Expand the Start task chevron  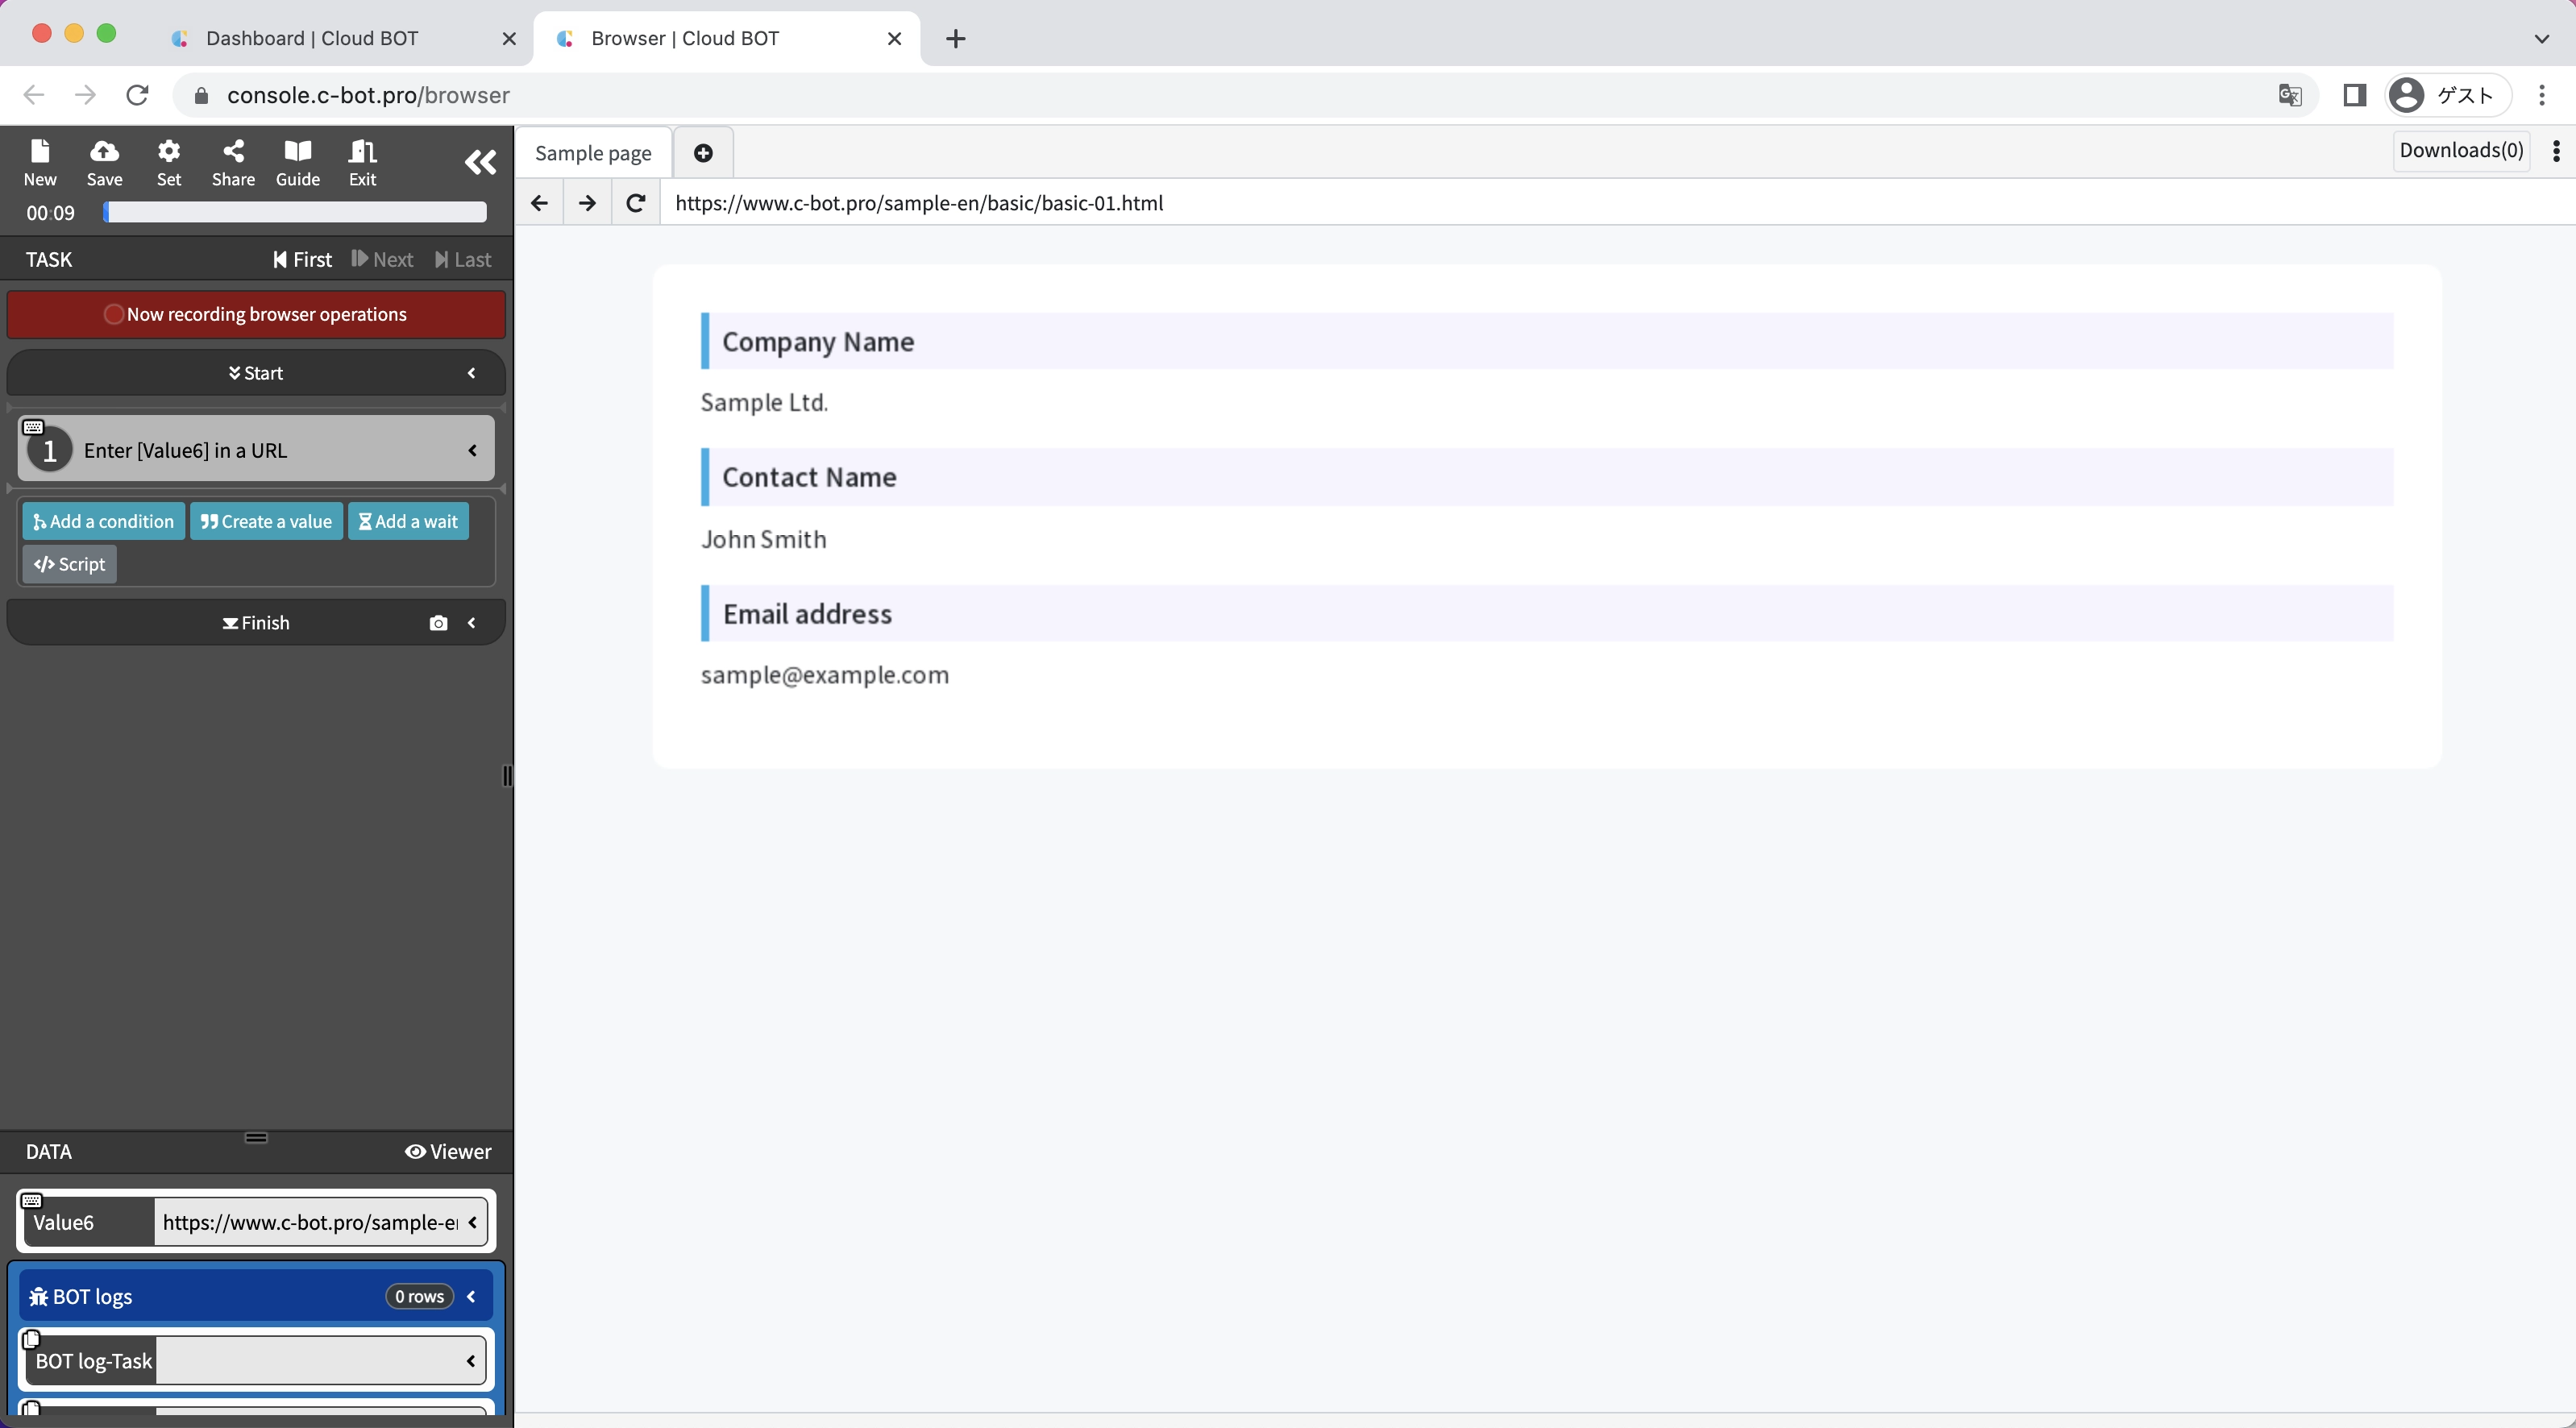[471, 373]
